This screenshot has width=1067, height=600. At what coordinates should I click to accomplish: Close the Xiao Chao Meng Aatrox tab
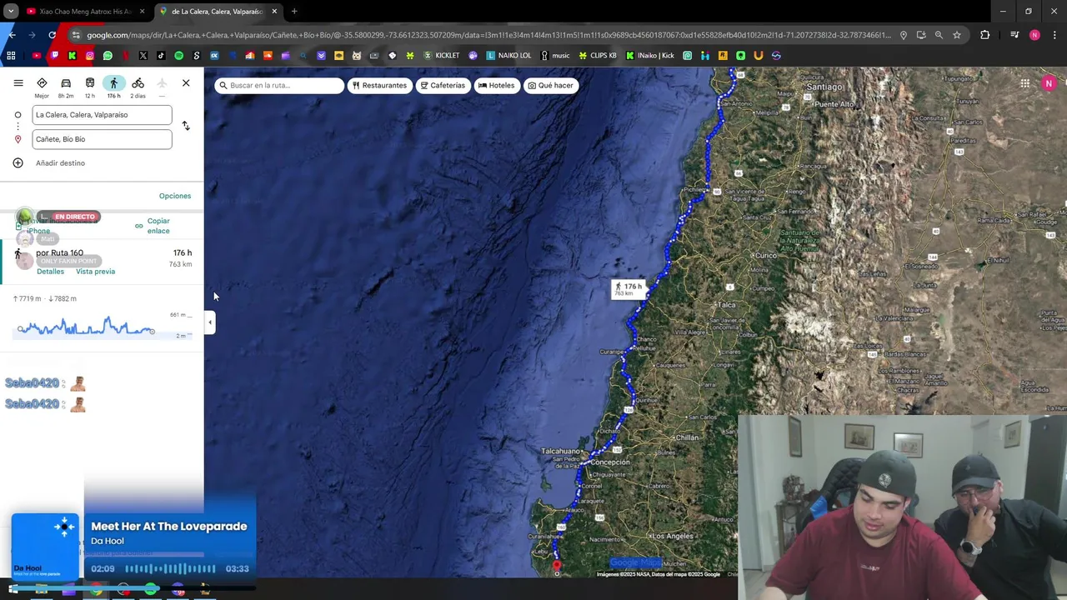[142, 12]
